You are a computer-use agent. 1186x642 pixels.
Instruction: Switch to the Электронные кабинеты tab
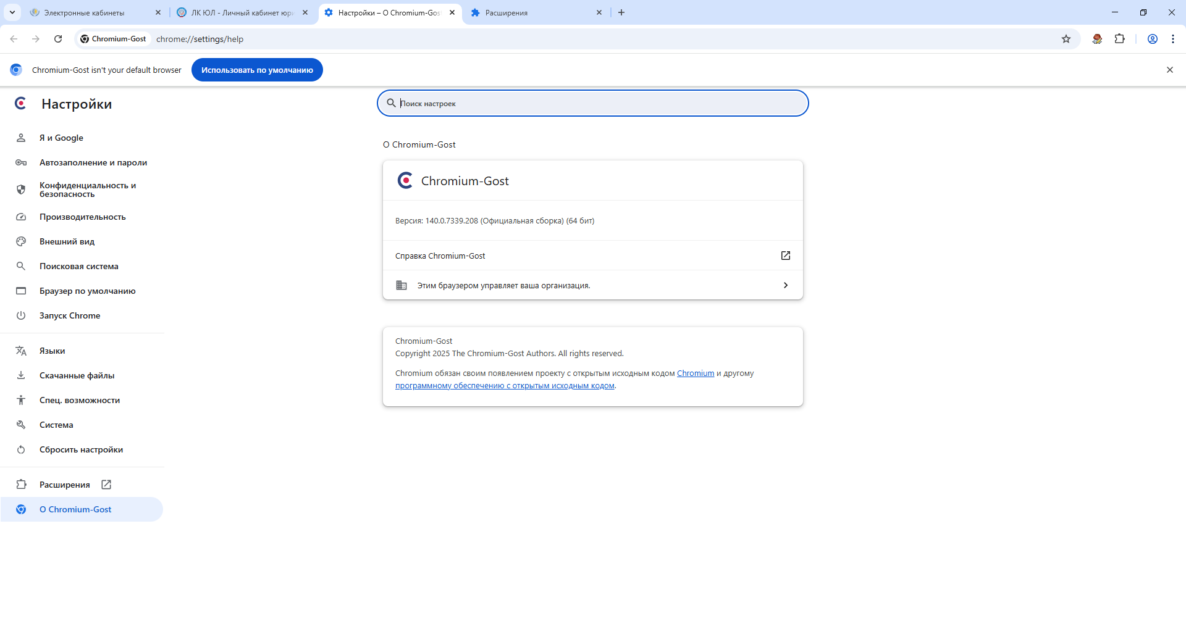(x=96, y=12)
